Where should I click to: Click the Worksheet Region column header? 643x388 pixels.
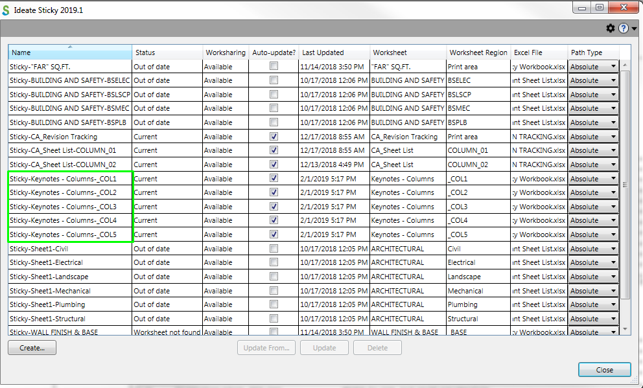478,52
